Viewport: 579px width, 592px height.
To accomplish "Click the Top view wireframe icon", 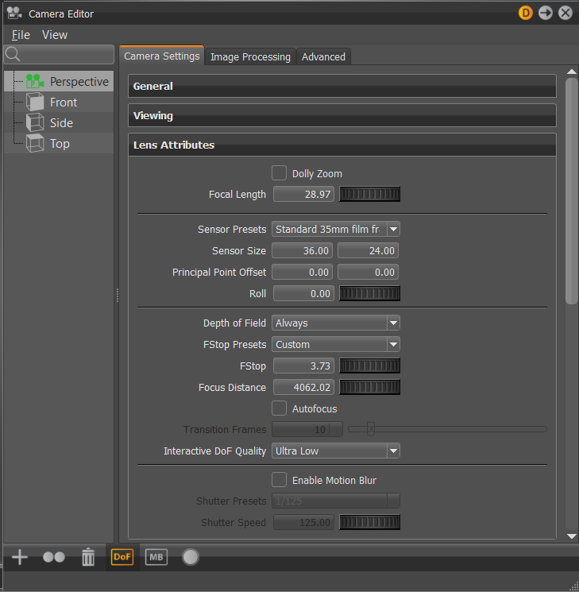I will [x=35, y=144].
